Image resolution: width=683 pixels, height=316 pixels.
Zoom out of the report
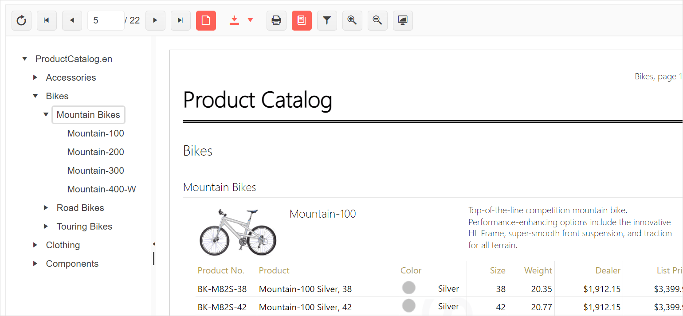tap(377, 20)
